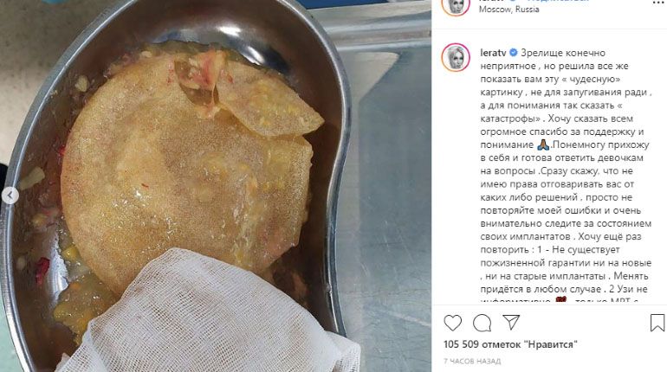Share the post using the paper plane icon
This screenshot has width=667, height=372.
click(x=511, y=323)
